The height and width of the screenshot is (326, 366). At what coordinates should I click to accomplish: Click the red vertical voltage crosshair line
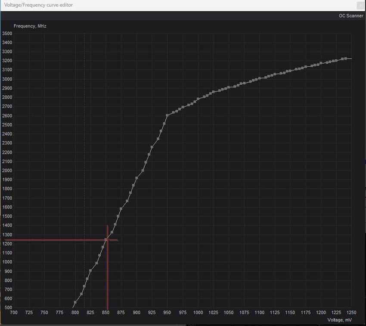click(107, 280)
